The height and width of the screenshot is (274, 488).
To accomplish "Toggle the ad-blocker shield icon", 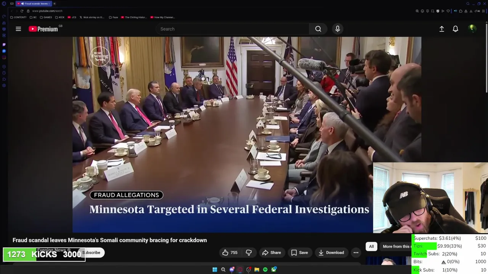I will click(x=438, y=11).
